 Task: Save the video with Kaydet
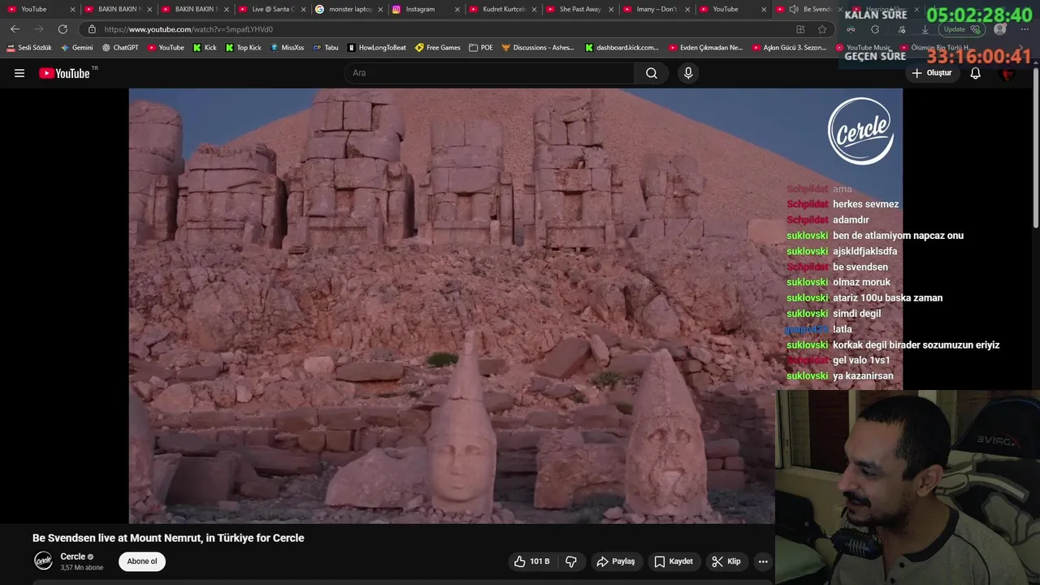tap(674, 561)
